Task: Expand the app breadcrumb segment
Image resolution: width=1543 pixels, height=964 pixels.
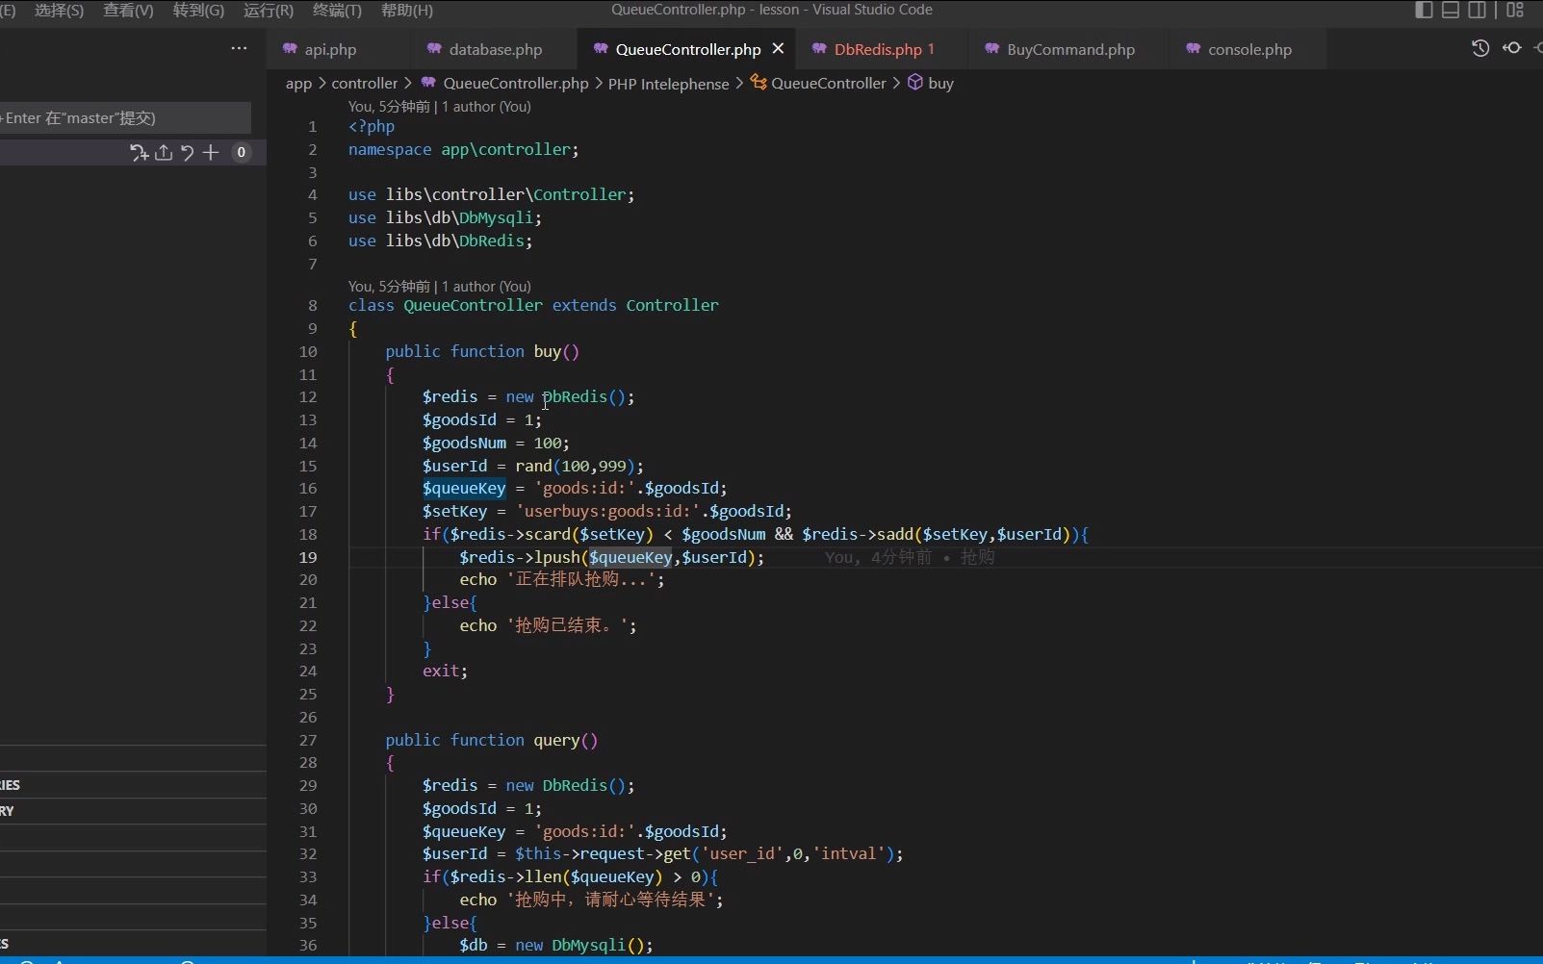Action: [x=298, y=84]
